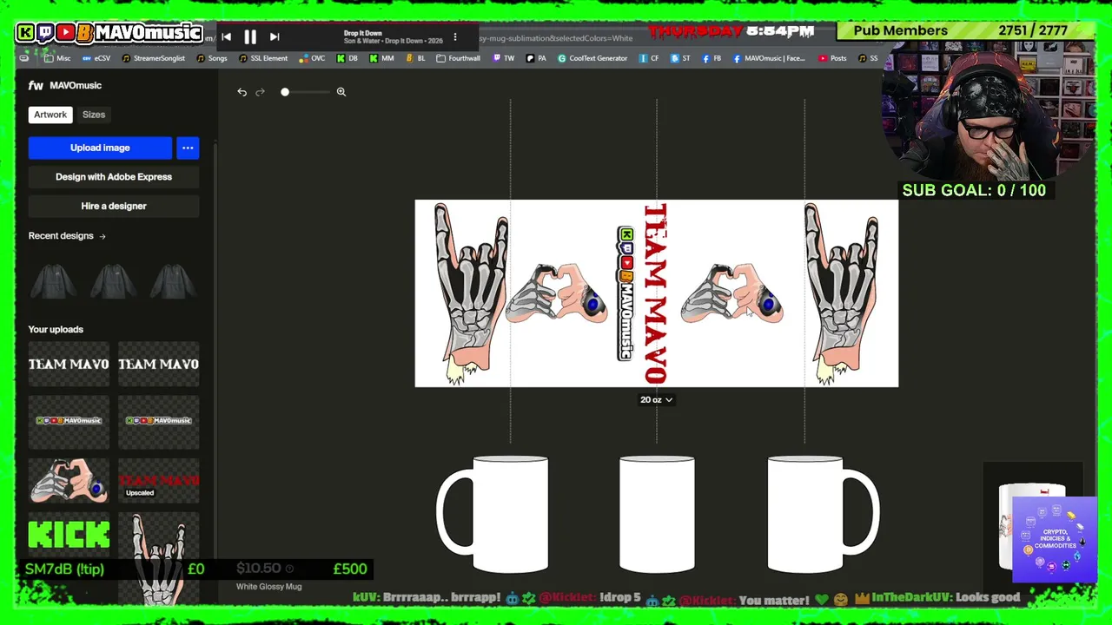This screenshot has width=1112, height=625.
Task: Select the skeleton heart hands upload
Action: tap(69, 481)
